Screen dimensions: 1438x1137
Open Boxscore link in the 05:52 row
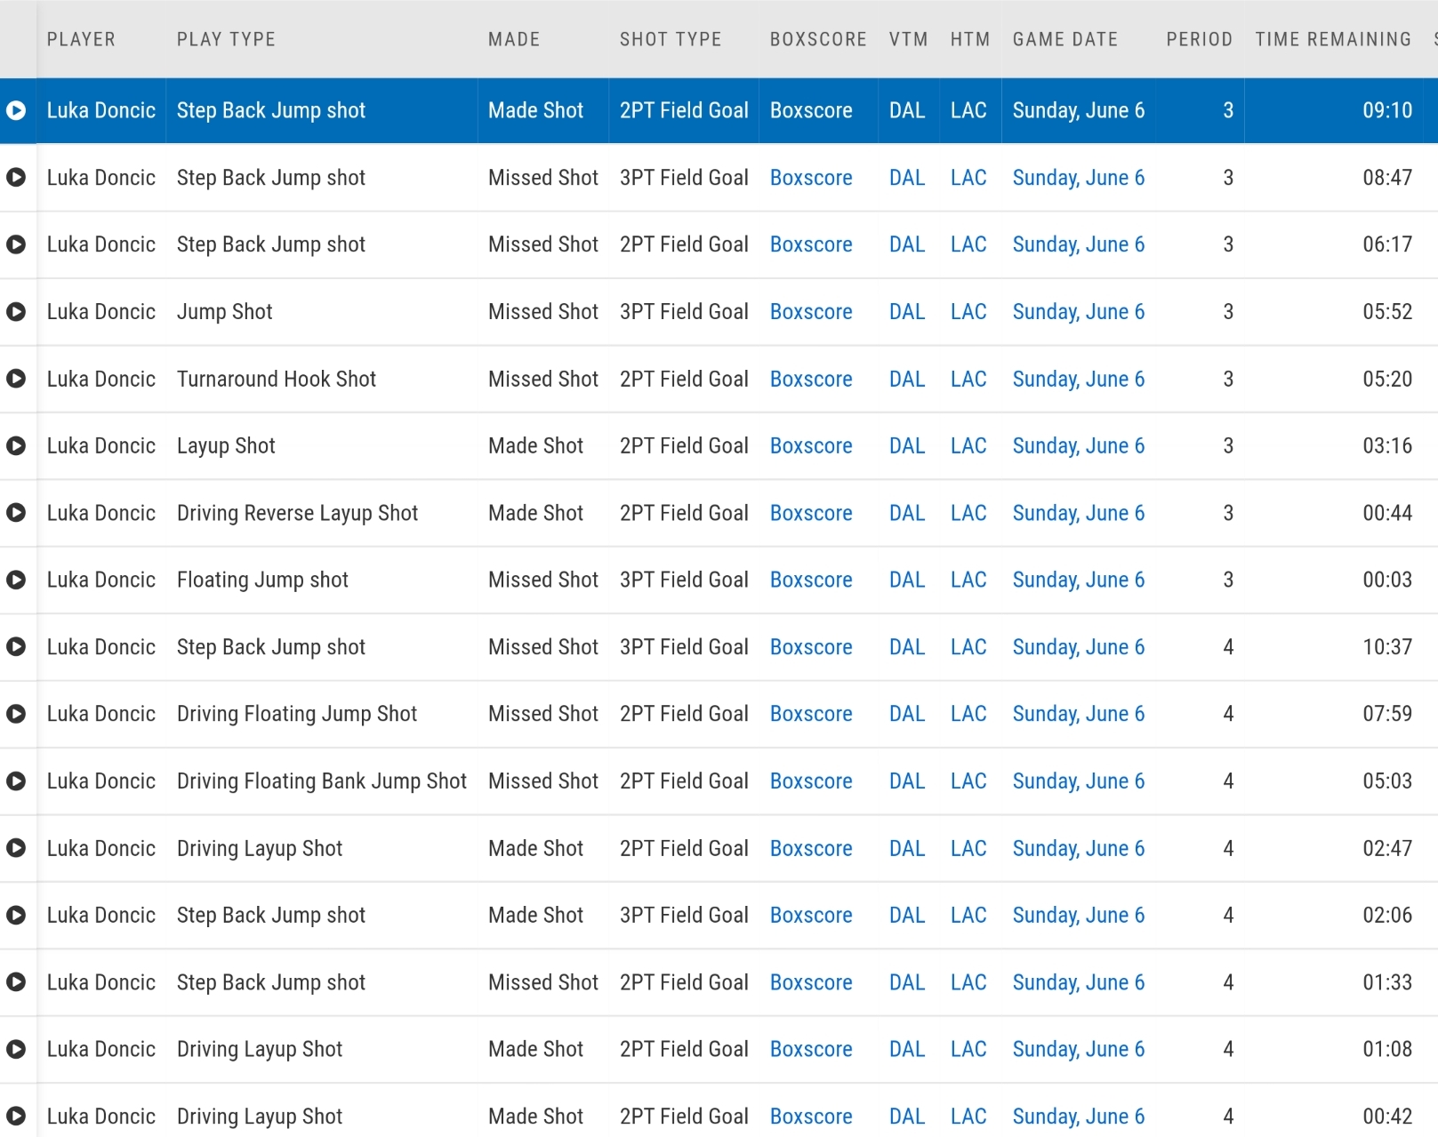(811, 312)
